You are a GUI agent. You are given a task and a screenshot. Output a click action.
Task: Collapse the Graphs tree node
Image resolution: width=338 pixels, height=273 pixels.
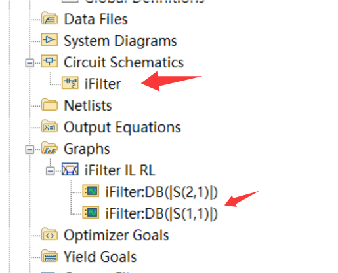pos(30,149)
